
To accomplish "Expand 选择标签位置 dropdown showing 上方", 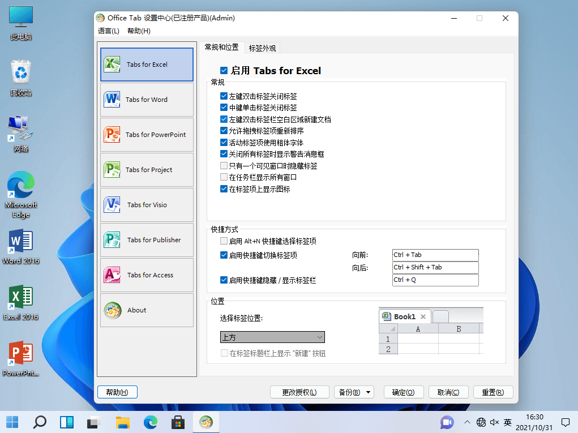I will (x=272, y=337).
